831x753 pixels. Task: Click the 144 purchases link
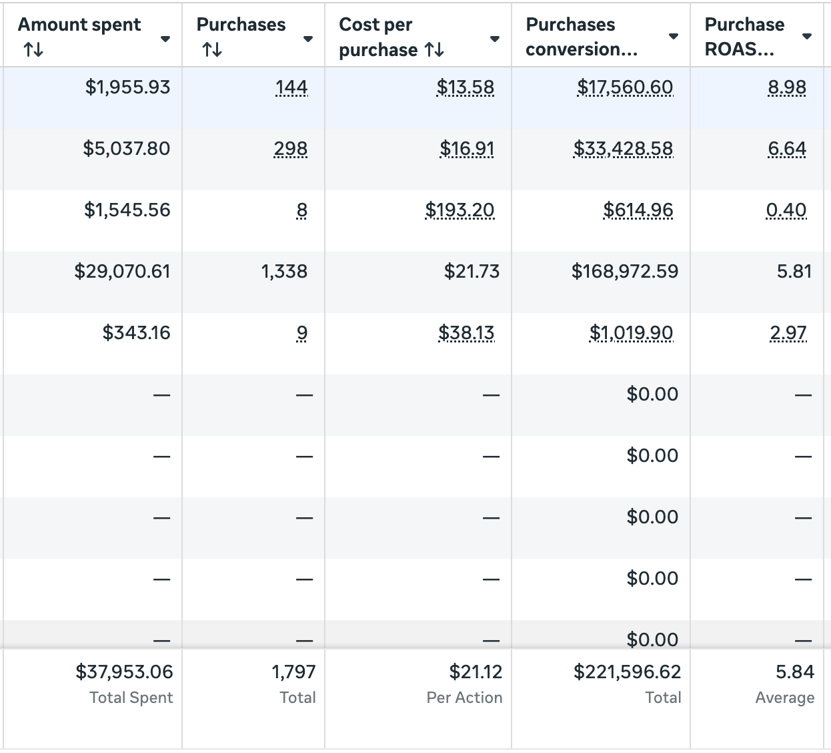[291, 87]
